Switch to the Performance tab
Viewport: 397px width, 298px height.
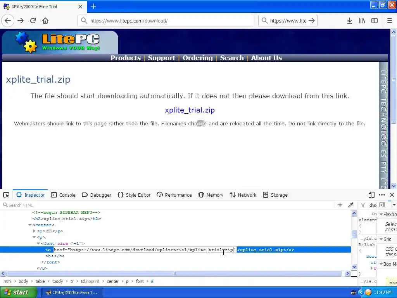click(174, 195)
